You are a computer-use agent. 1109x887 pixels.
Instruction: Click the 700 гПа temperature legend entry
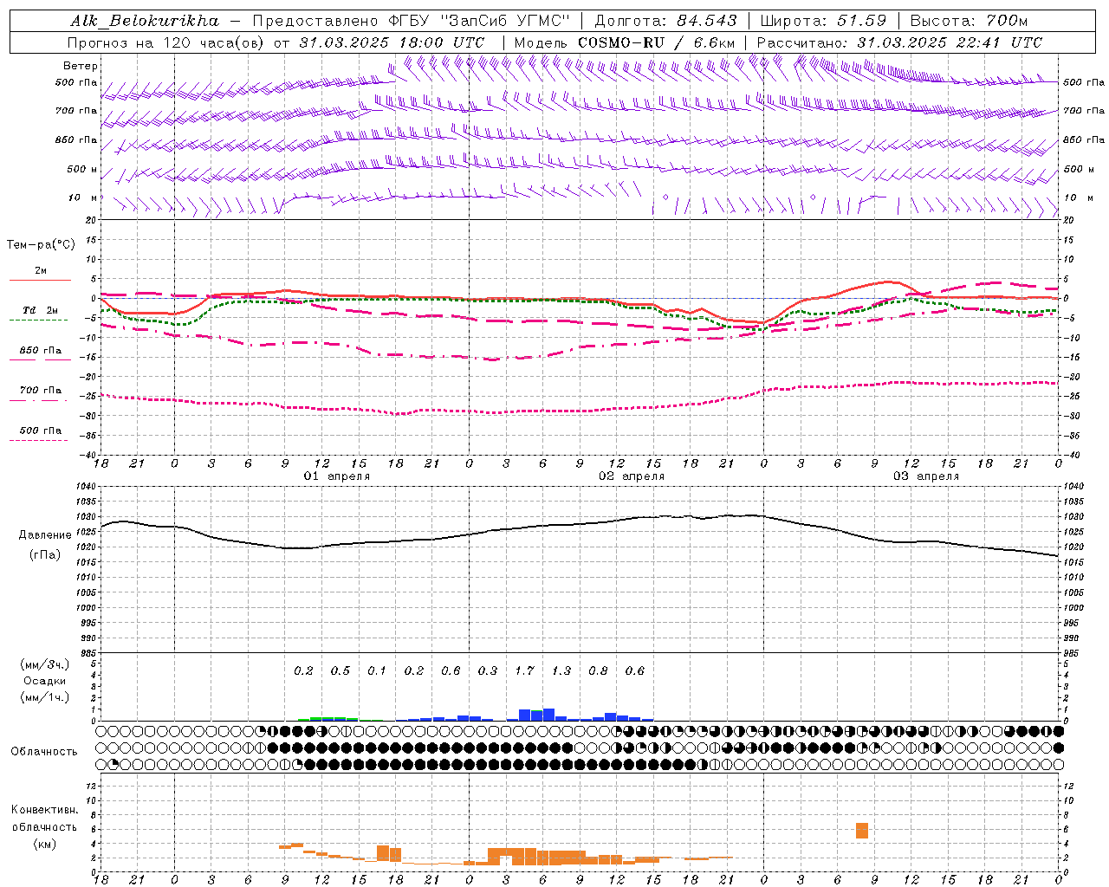[x=41, y=391]
